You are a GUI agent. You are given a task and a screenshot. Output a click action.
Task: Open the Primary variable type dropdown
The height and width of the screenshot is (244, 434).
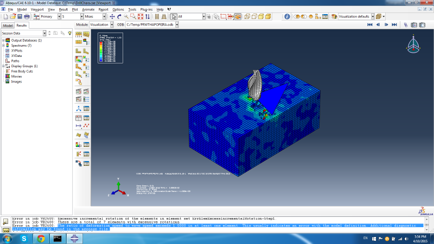point(59,17)
